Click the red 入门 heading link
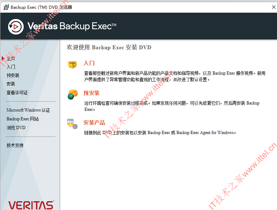The width and height of the screenshot is (277, 210). point(89,63)
